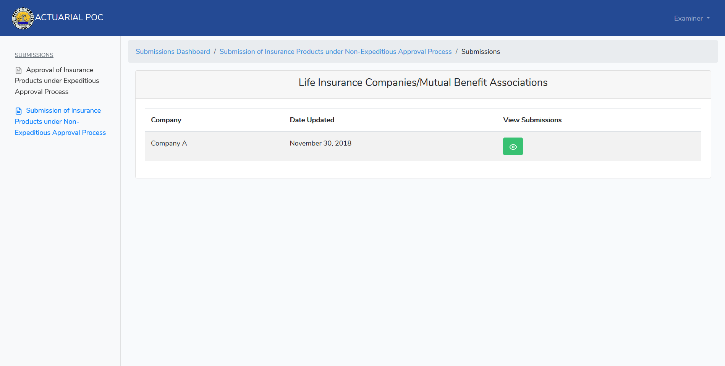
Task: Click blue document icon beside Submission of Insurance
Action: tap(18, 111)
